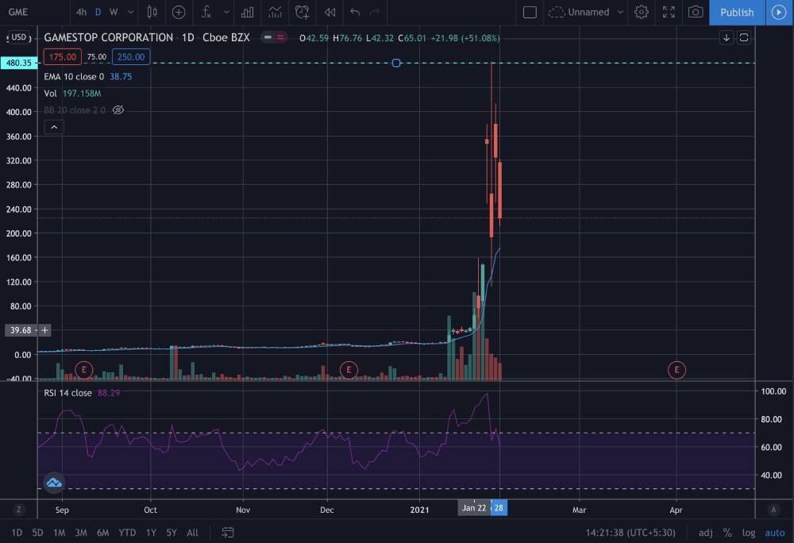This screenshot has width=794, height=543.
Task: Select the RSI 14 close legend
Action: point(67,393)
